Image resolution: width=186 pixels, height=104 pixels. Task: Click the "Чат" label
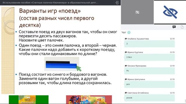click(124, 32)
